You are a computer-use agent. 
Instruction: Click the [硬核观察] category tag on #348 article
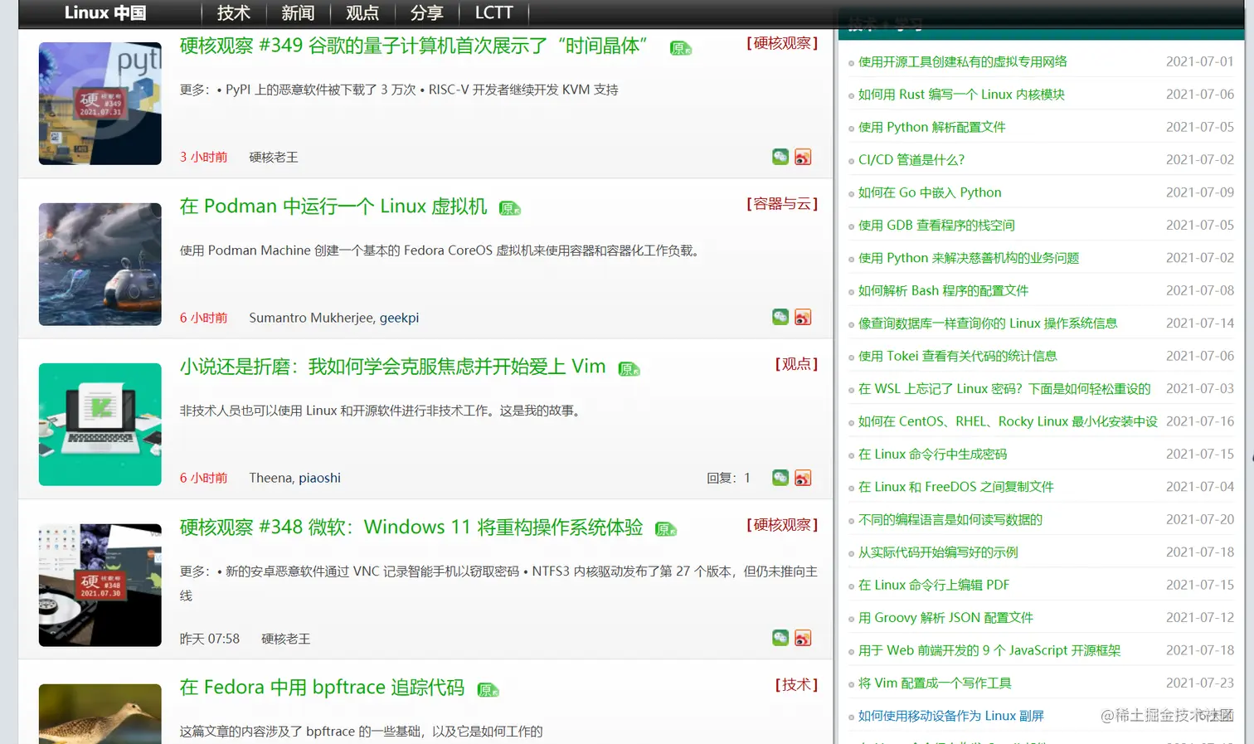pos(781,524)
